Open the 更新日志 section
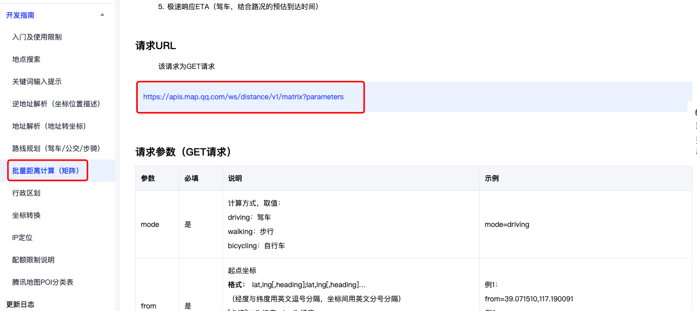The height and width of the screenshot is (311, 697). point(20,304)
